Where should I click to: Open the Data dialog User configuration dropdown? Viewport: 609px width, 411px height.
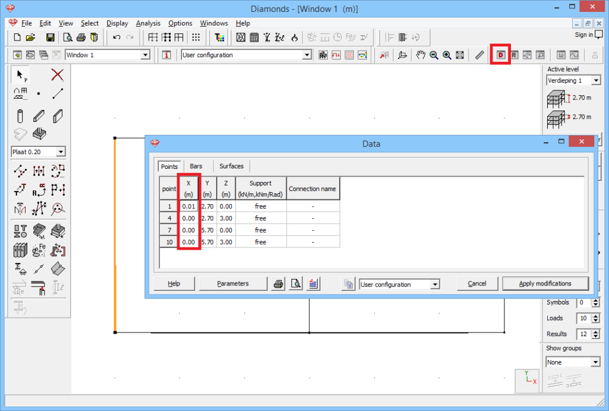435,285
